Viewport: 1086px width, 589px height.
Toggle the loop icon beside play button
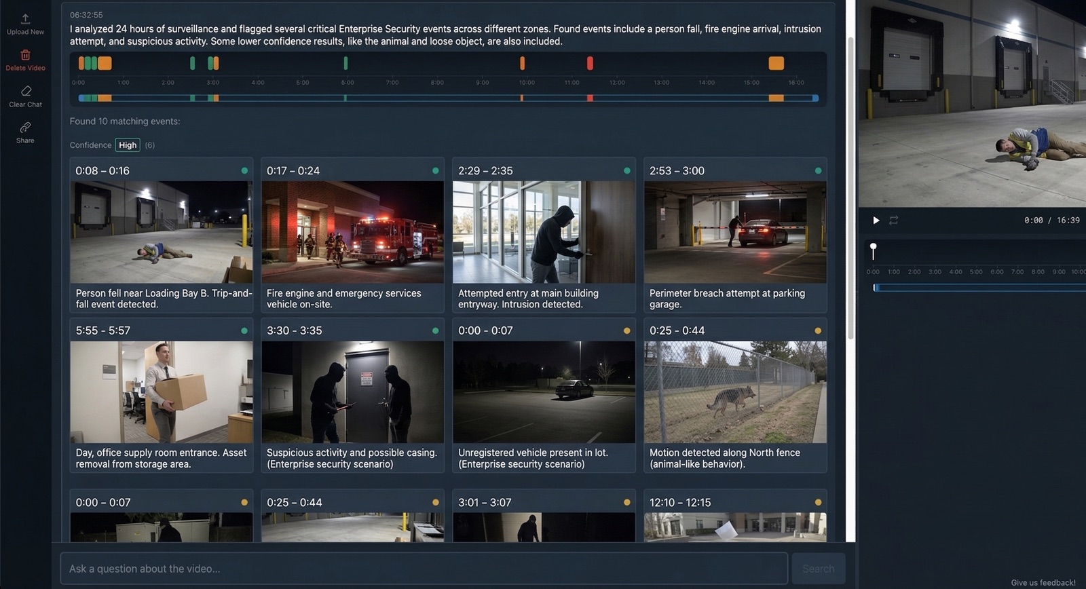893,221
